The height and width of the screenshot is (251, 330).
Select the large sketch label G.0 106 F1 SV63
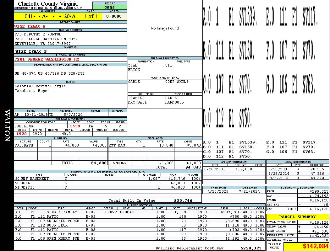point(291,84)
